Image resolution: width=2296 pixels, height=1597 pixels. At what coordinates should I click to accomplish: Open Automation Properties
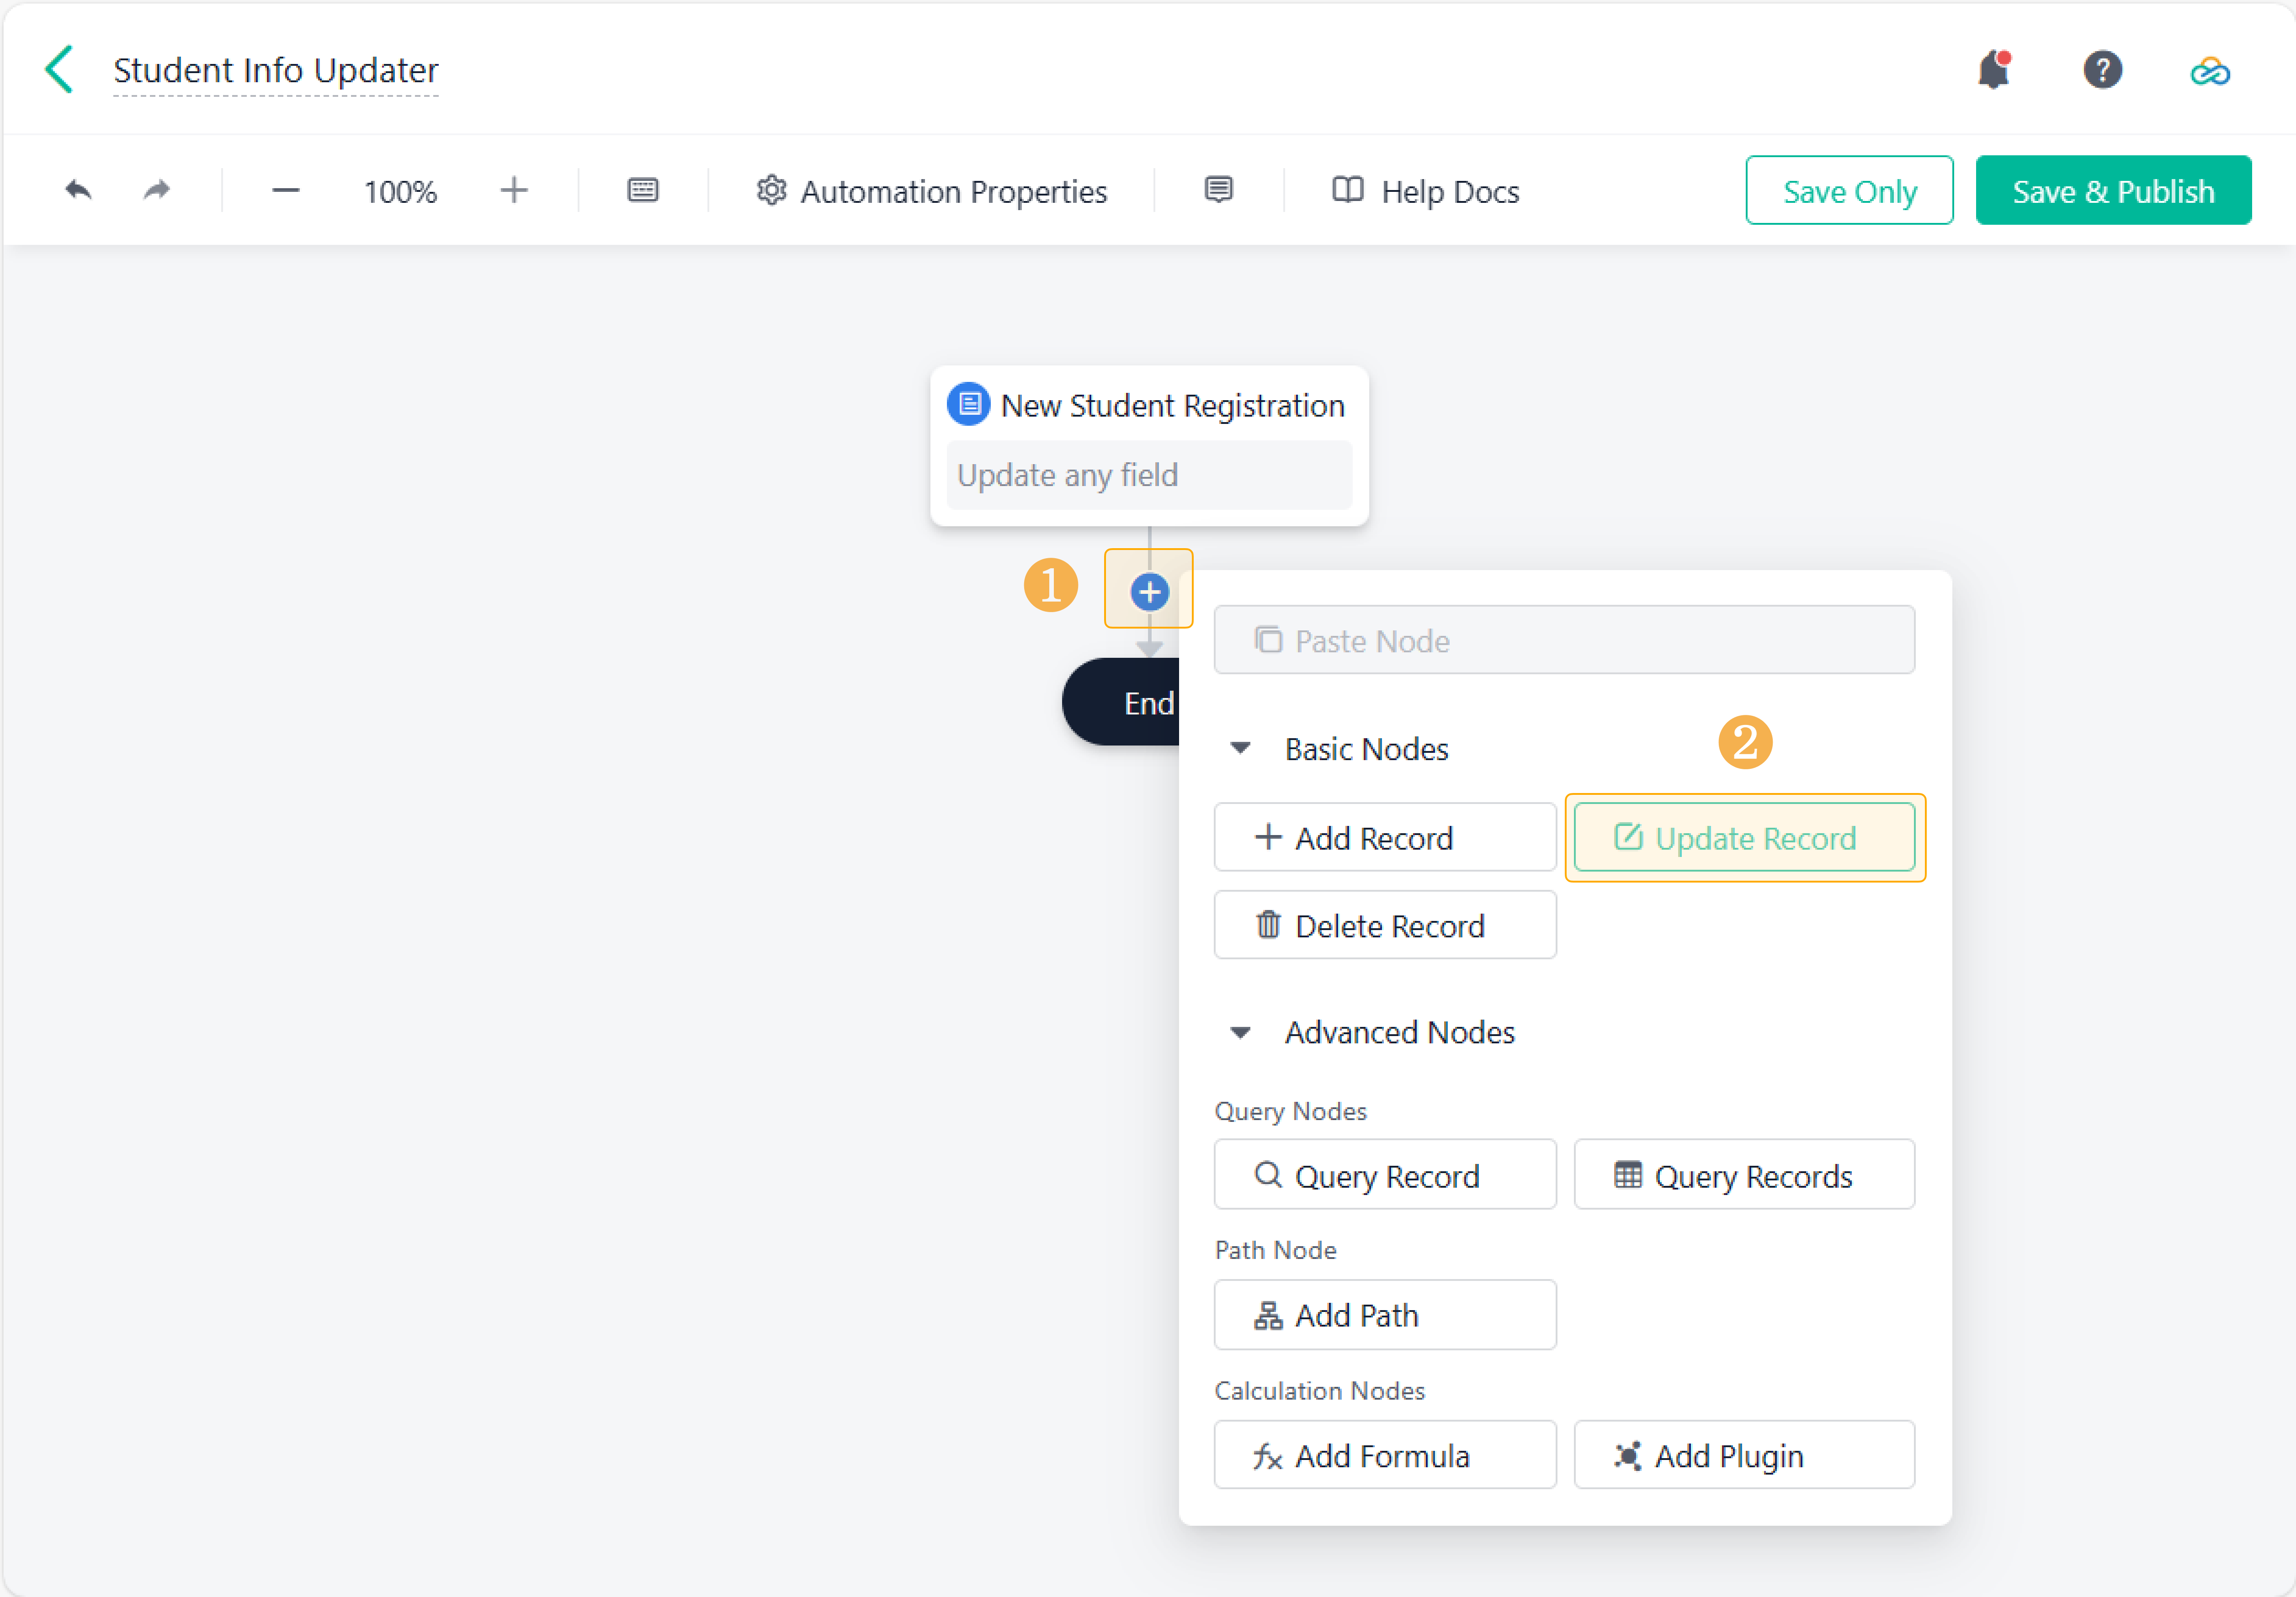click(x=931, y=191)
